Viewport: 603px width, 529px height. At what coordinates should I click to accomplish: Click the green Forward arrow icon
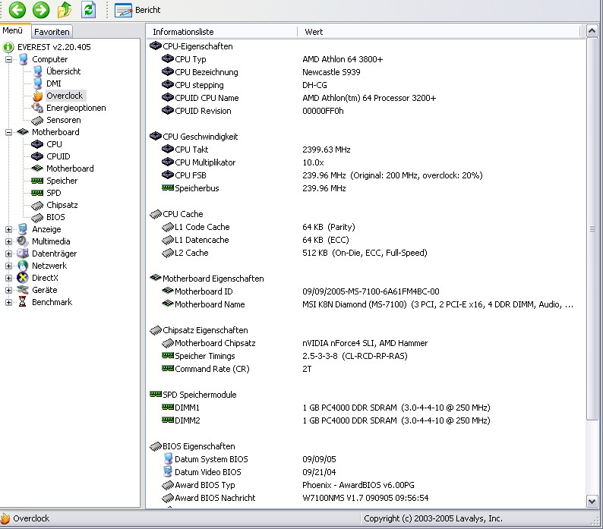pyautogui.click(x=41, y=10)
